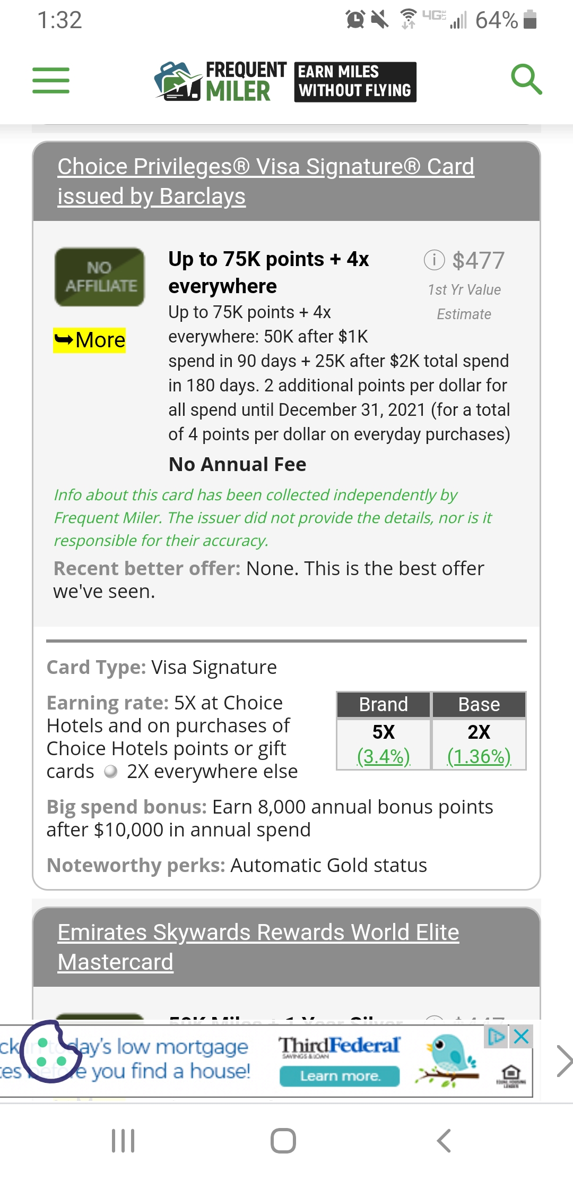The image size is (573, 1179).
Task: Tap the 3.4% brand return link
Action: tap(384, 756)
